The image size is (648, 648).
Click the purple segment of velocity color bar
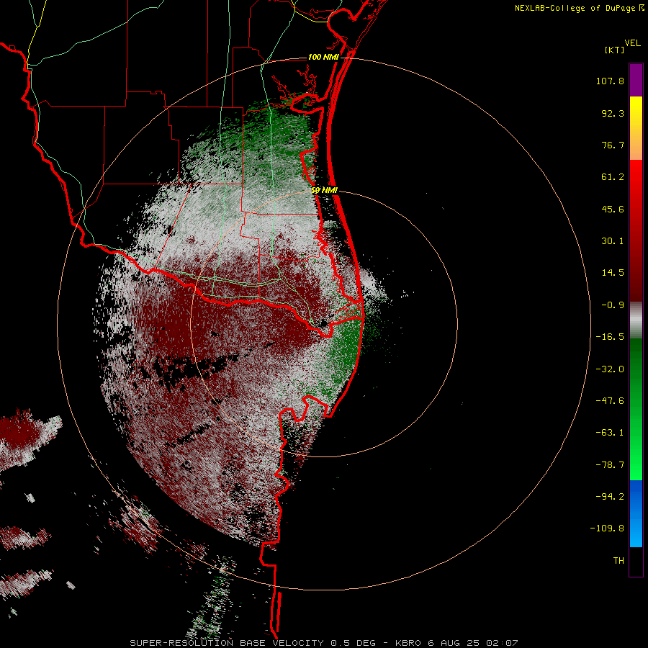pos(636,80)
